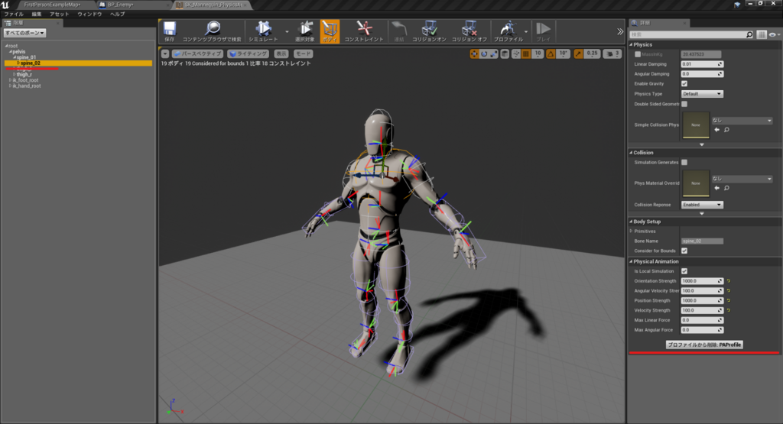Select the translate gizmo viewport icon

(x=474, y=54)
